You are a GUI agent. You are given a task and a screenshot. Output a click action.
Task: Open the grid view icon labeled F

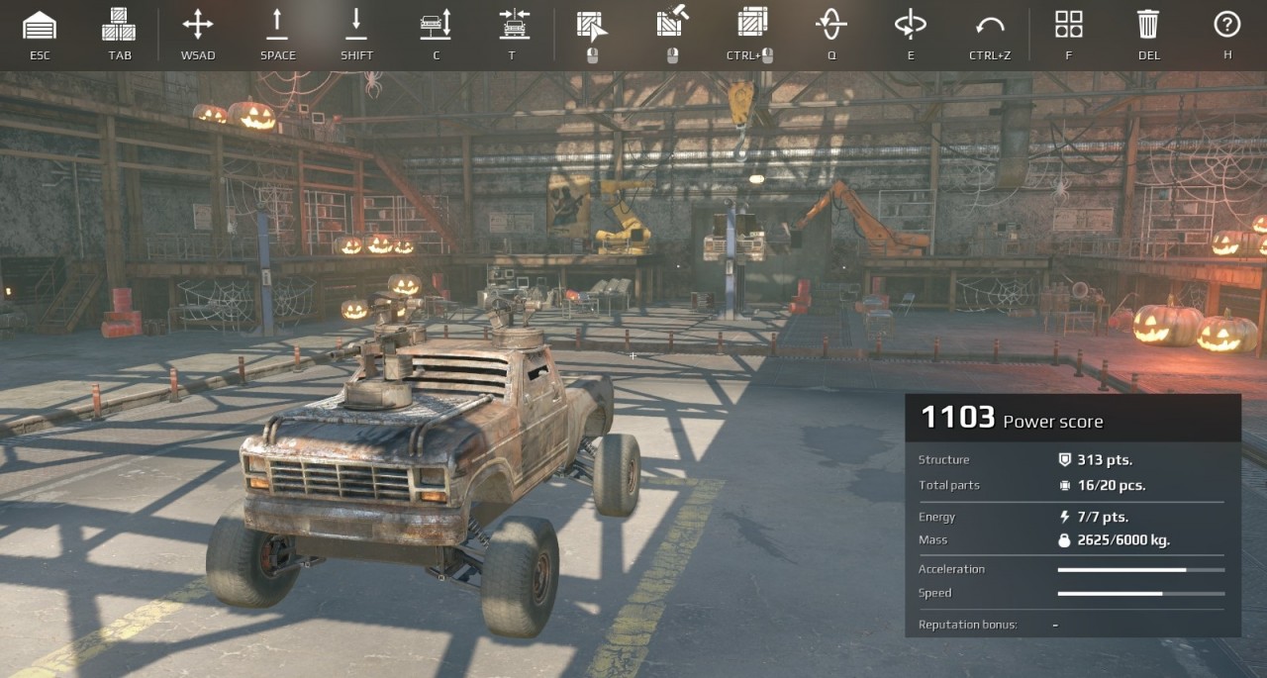[x=1069, y=25]
